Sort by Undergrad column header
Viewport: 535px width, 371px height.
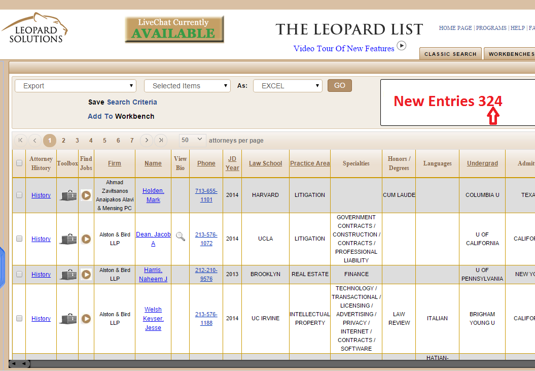tap(482, 163)
